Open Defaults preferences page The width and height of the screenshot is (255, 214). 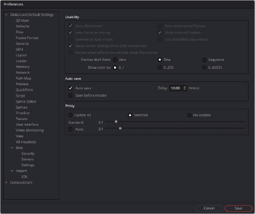pos(22,26)
